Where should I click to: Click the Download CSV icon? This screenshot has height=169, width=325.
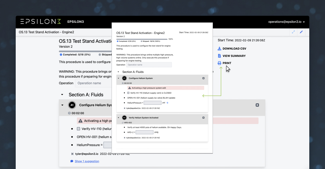219,49
